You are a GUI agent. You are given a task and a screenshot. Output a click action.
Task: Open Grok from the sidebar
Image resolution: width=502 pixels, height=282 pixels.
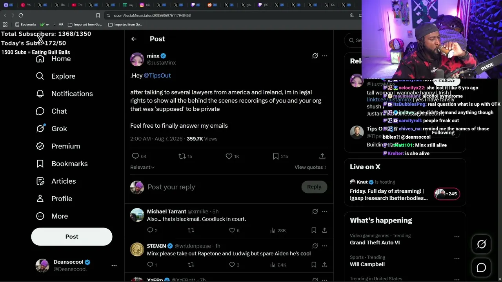coord(51,128)
